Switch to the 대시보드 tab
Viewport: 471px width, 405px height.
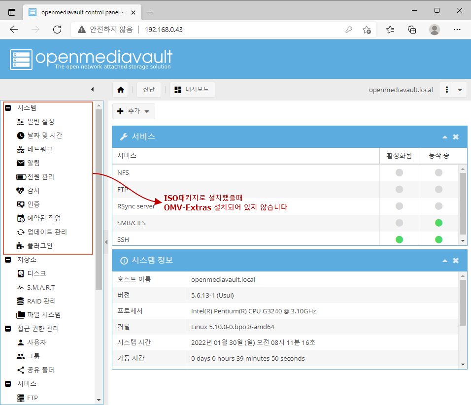point(192,90)
